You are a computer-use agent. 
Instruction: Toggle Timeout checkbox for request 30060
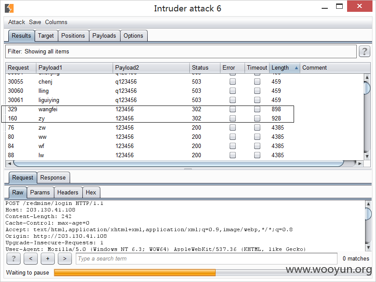tap(257, 91)
